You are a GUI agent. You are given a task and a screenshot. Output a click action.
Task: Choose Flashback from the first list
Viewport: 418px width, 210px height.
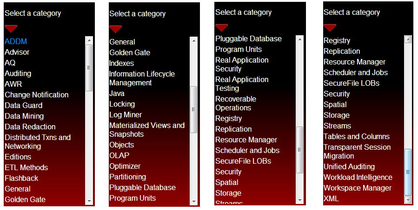(x=21, y=178)
